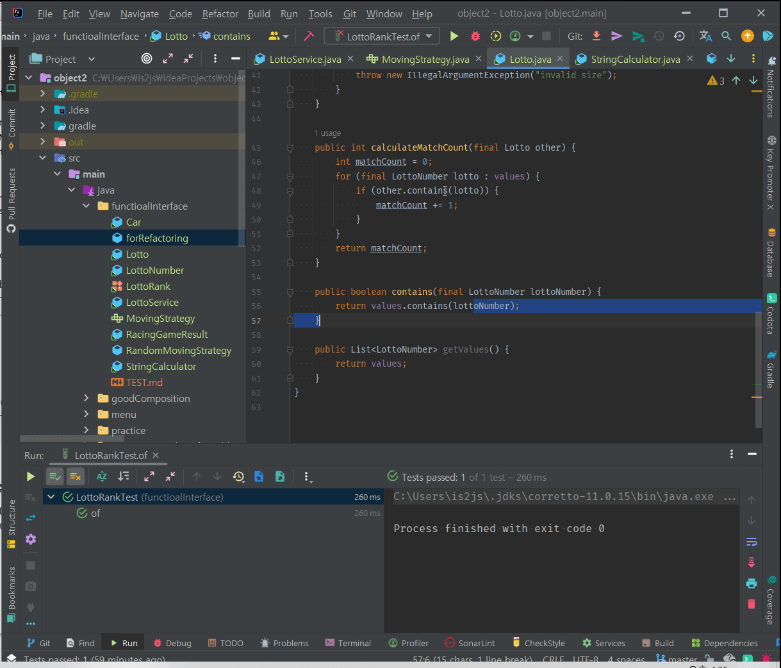This screenshot has width=781, height=668.
Task: Expand the goodComposition folder
Action: [x=86, y=399]
